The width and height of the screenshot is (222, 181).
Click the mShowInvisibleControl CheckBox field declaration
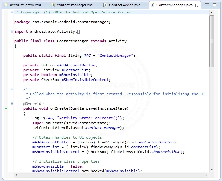tap(85, 80)
